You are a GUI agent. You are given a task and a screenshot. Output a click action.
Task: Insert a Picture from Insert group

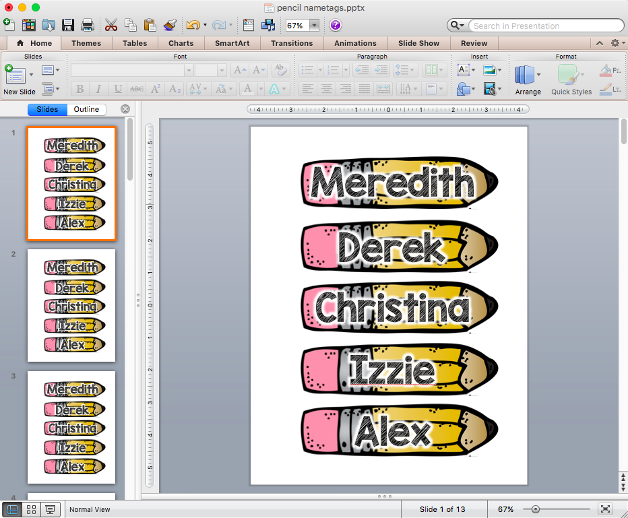(489, 70)
